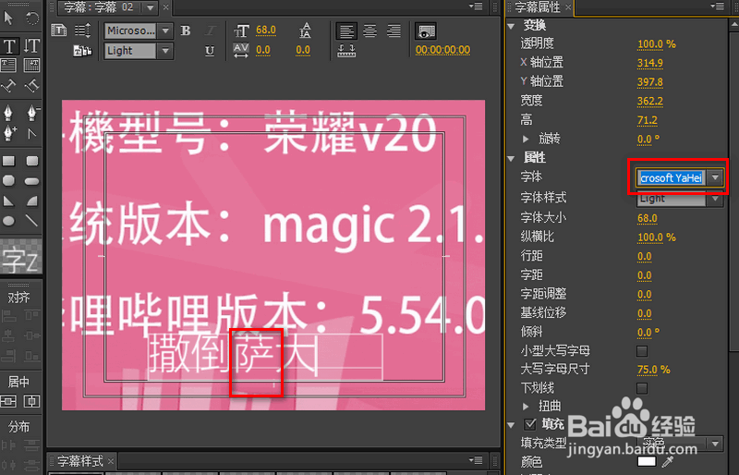Image resolution: width=739 pixels, height=475 pixels.
Task: Collapse the 填充 section triangle
Action: pos(512,425)
